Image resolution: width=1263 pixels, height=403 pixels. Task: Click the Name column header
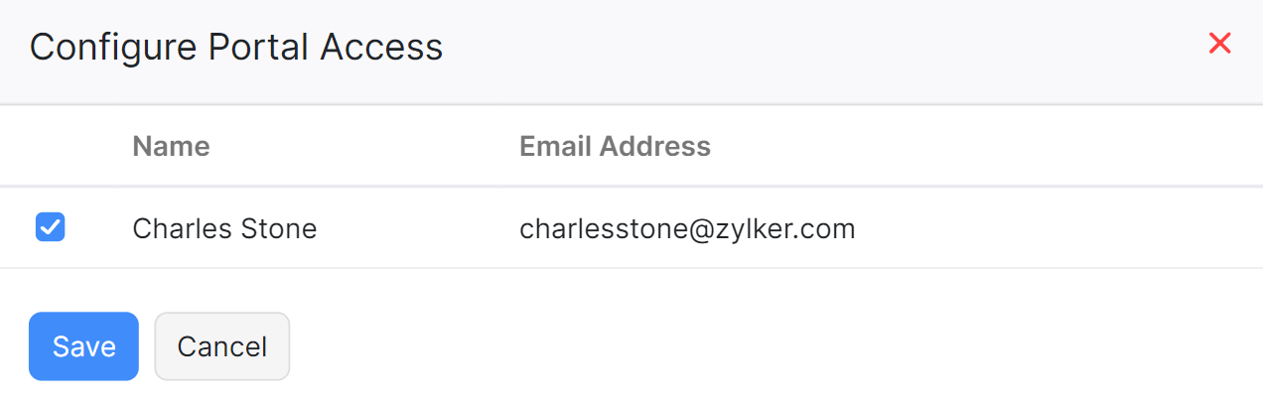pos(171,147)
